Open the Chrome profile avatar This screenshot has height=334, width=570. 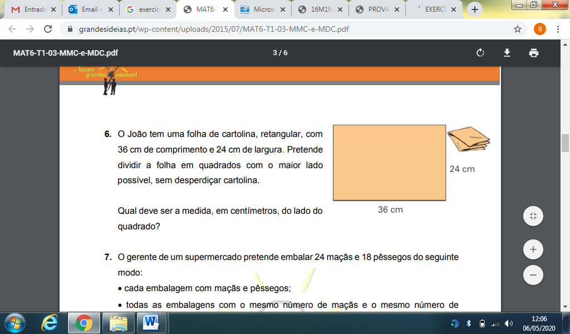(x=540, y=29)
